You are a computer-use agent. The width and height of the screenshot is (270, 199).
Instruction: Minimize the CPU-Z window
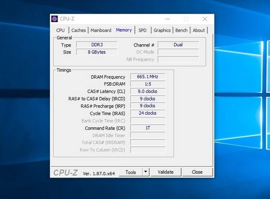(x=168, y=19)
